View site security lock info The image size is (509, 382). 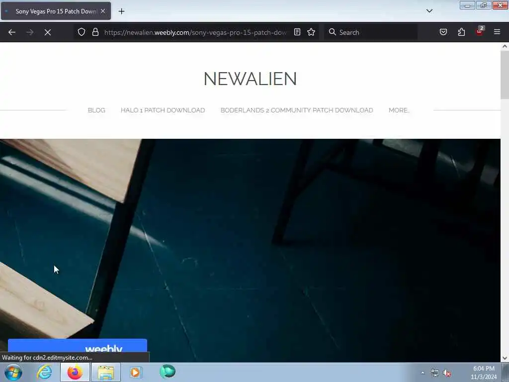(x=95, y=32)
